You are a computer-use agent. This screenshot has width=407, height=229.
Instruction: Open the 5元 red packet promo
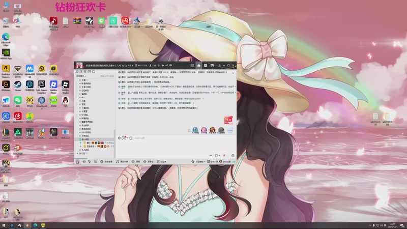(228, 120)
